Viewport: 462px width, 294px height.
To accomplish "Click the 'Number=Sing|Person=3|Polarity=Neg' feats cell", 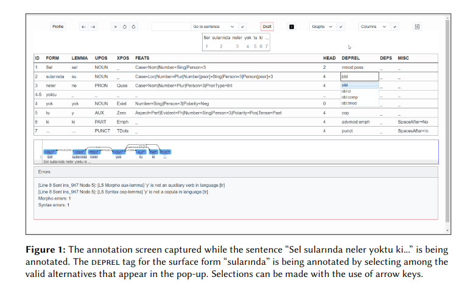I will point(172,103).
